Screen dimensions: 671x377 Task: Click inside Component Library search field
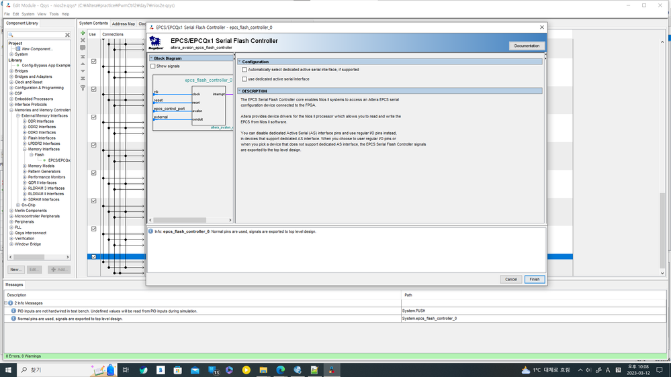38,35
